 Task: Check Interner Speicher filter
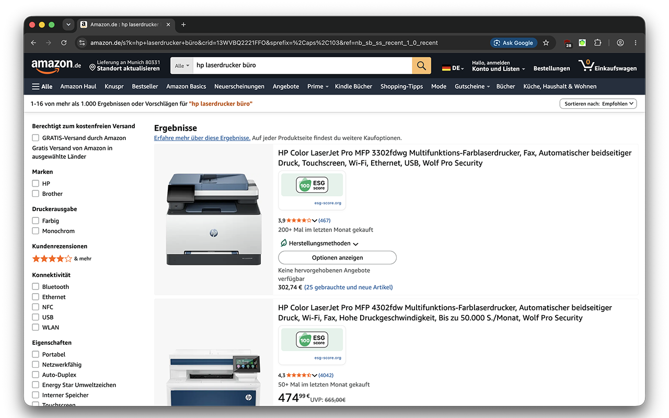[x=36, y=395]
